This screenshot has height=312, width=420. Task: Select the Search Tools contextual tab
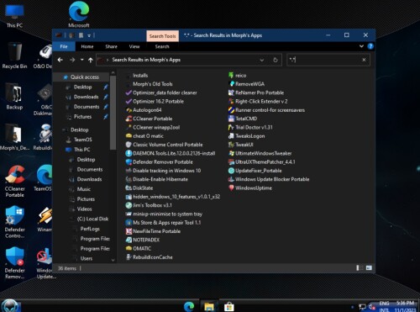click(x=162, y=36)
